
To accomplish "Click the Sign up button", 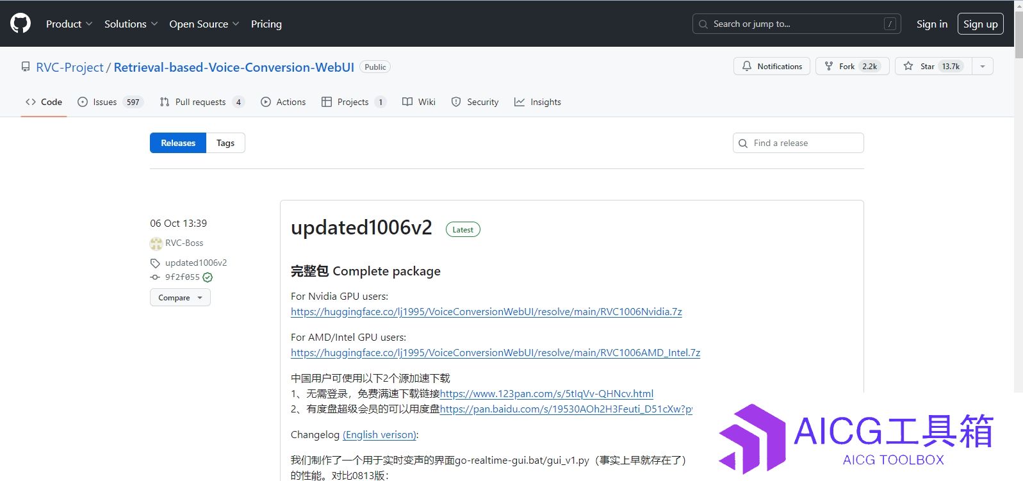I will (980, 24).
